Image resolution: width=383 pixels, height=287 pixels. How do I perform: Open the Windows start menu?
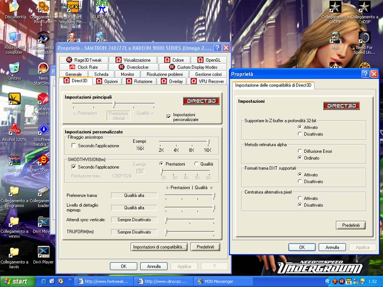point(18,281)
